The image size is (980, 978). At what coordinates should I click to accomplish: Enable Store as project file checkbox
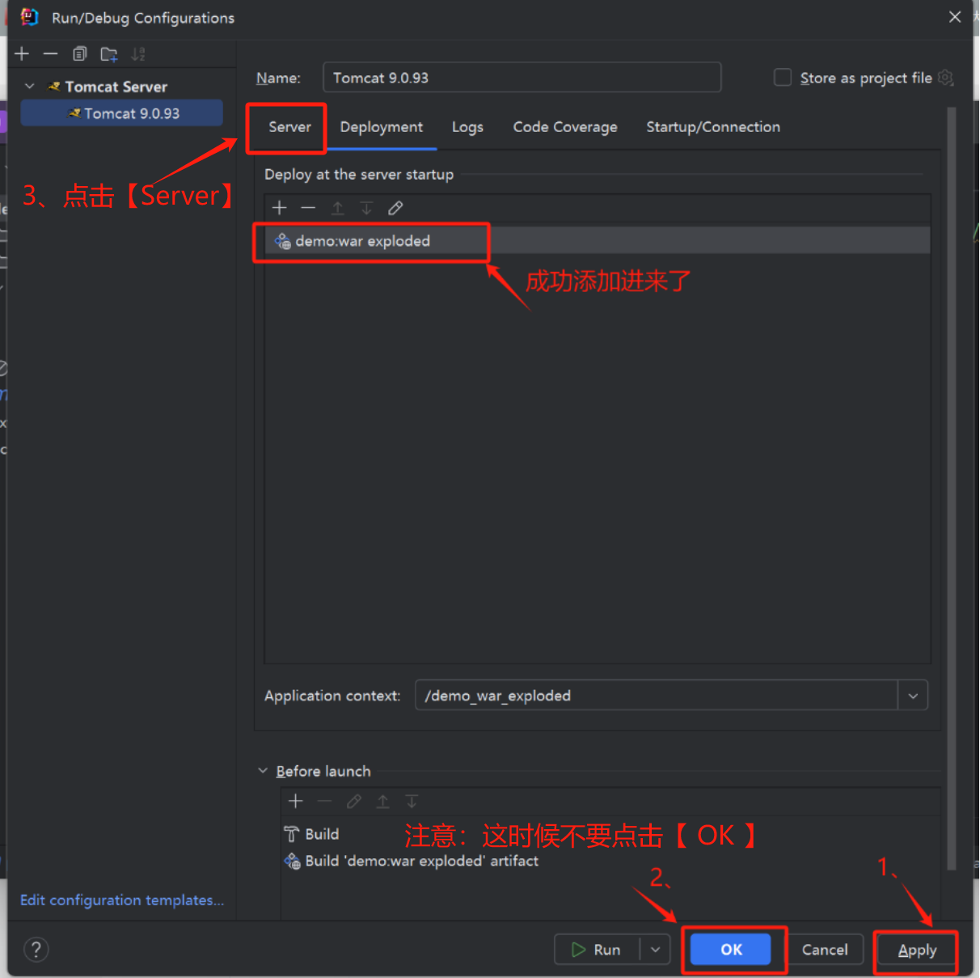click(x=783, y=78)
